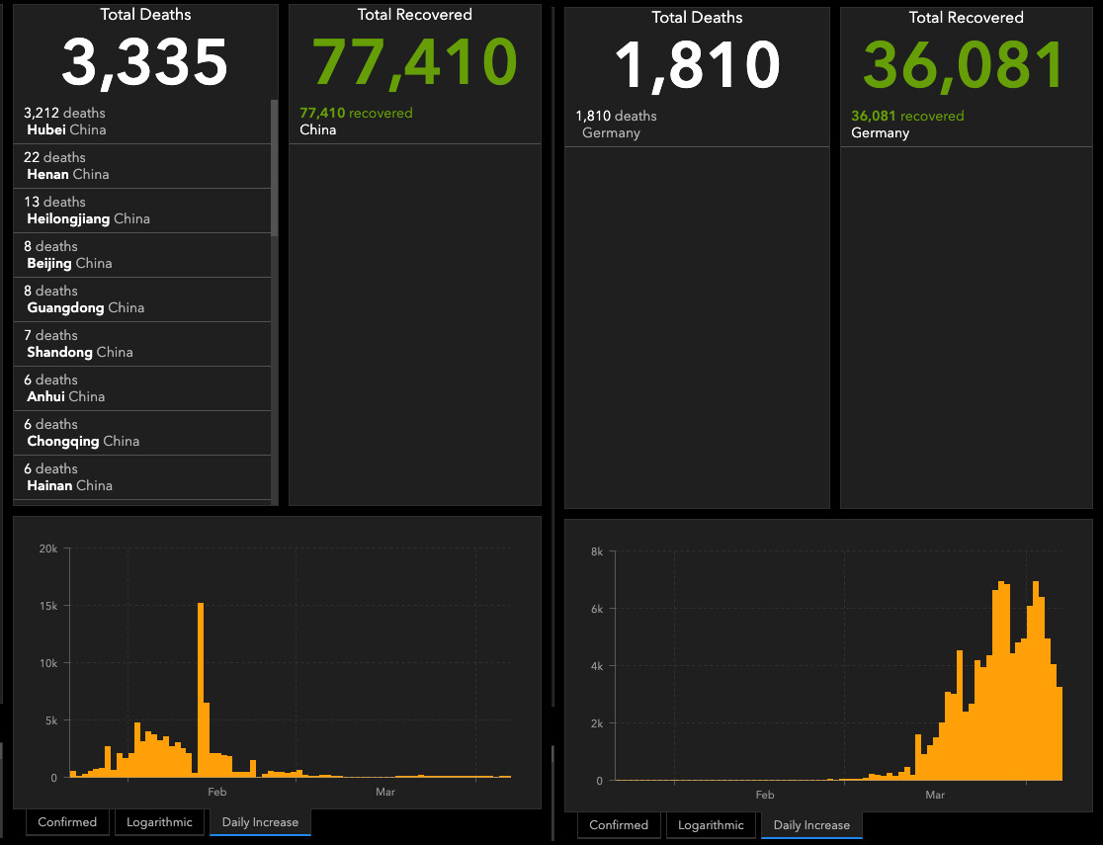Switch the Germany chart to Logarithmic view
Screen dimensions: 1103x845
(x=712, y=825)
